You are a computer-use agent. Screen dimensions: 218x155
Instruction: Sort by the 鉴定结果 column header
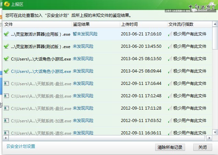(96, 24)
